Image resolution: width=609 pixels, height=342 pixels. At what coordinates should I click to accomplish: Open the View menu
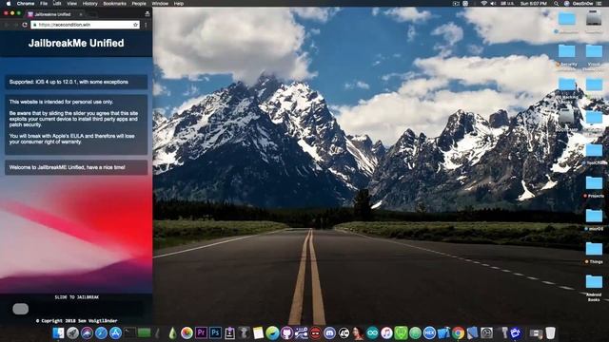pos(72,4)
